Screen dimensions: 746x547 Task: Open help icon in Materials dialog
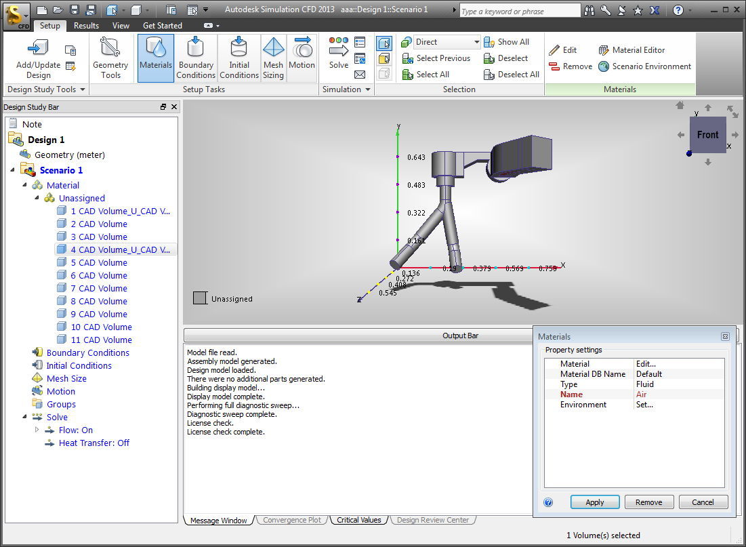click(548, 502)
